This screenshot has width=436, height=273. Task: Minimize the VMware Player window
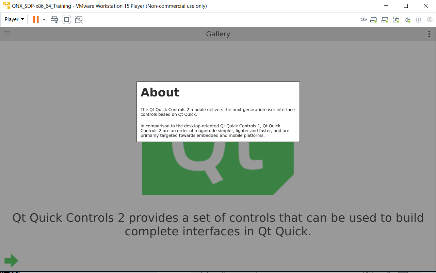click(386, 6)
